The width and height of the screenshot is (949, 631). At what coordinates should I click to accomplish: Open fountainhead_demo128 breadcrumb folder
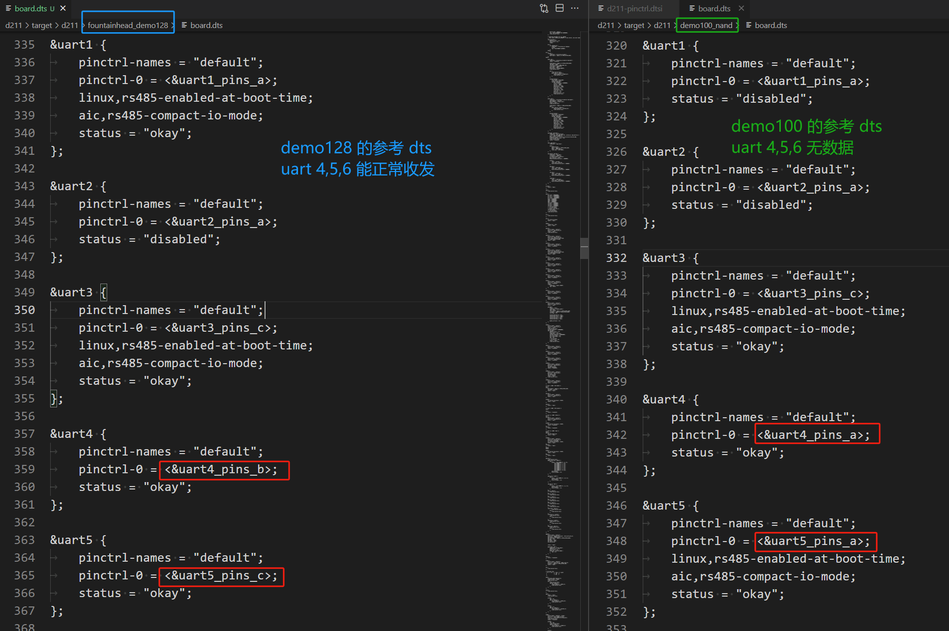click(128, 25)
